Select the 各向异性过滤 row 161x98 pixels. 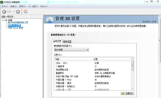pyautogui.click(x=93, y=70)
